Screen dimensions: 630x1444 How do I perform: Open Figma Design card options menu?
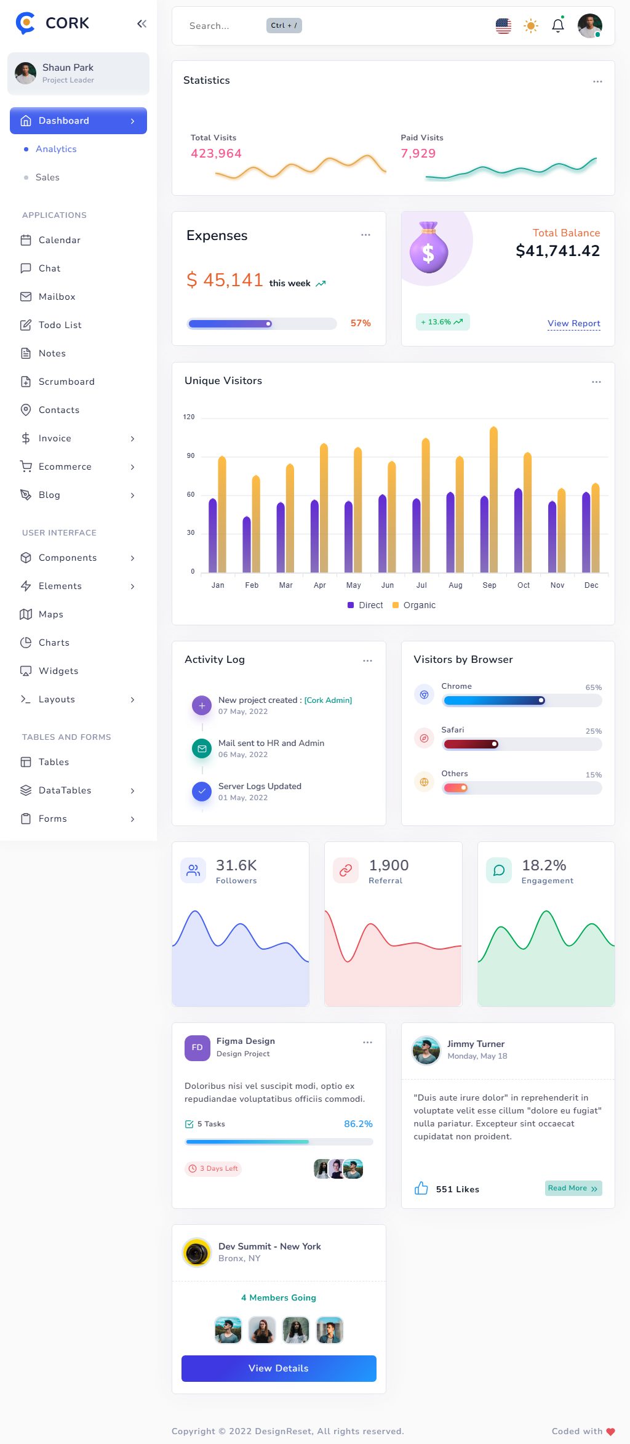pyautogui.click(x=367, y=1042)
